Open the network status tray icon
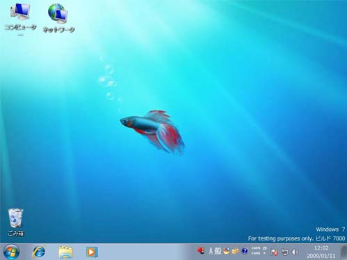Image resolution: width=347 pixels, height=260 pixels. [284, 252]
